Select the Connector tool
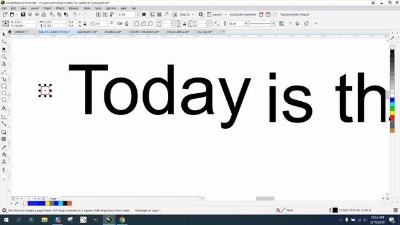The height and width of the screenshot is (225, 400). point(4,124)
